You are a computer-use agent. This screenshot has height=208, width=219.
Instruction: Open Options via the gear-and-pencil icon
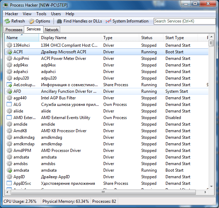(x=31, y=21)
